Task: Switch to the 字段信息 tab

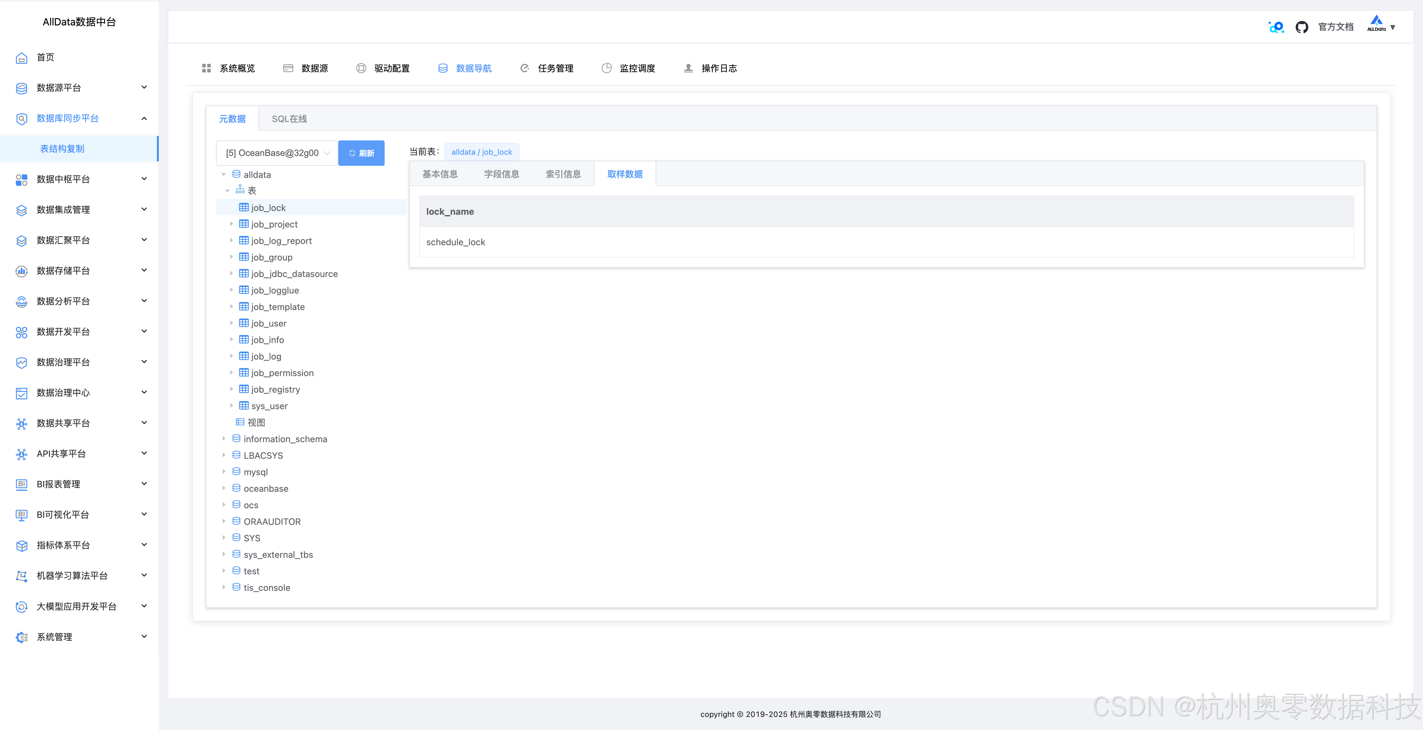Action: [x=501, y=174]
